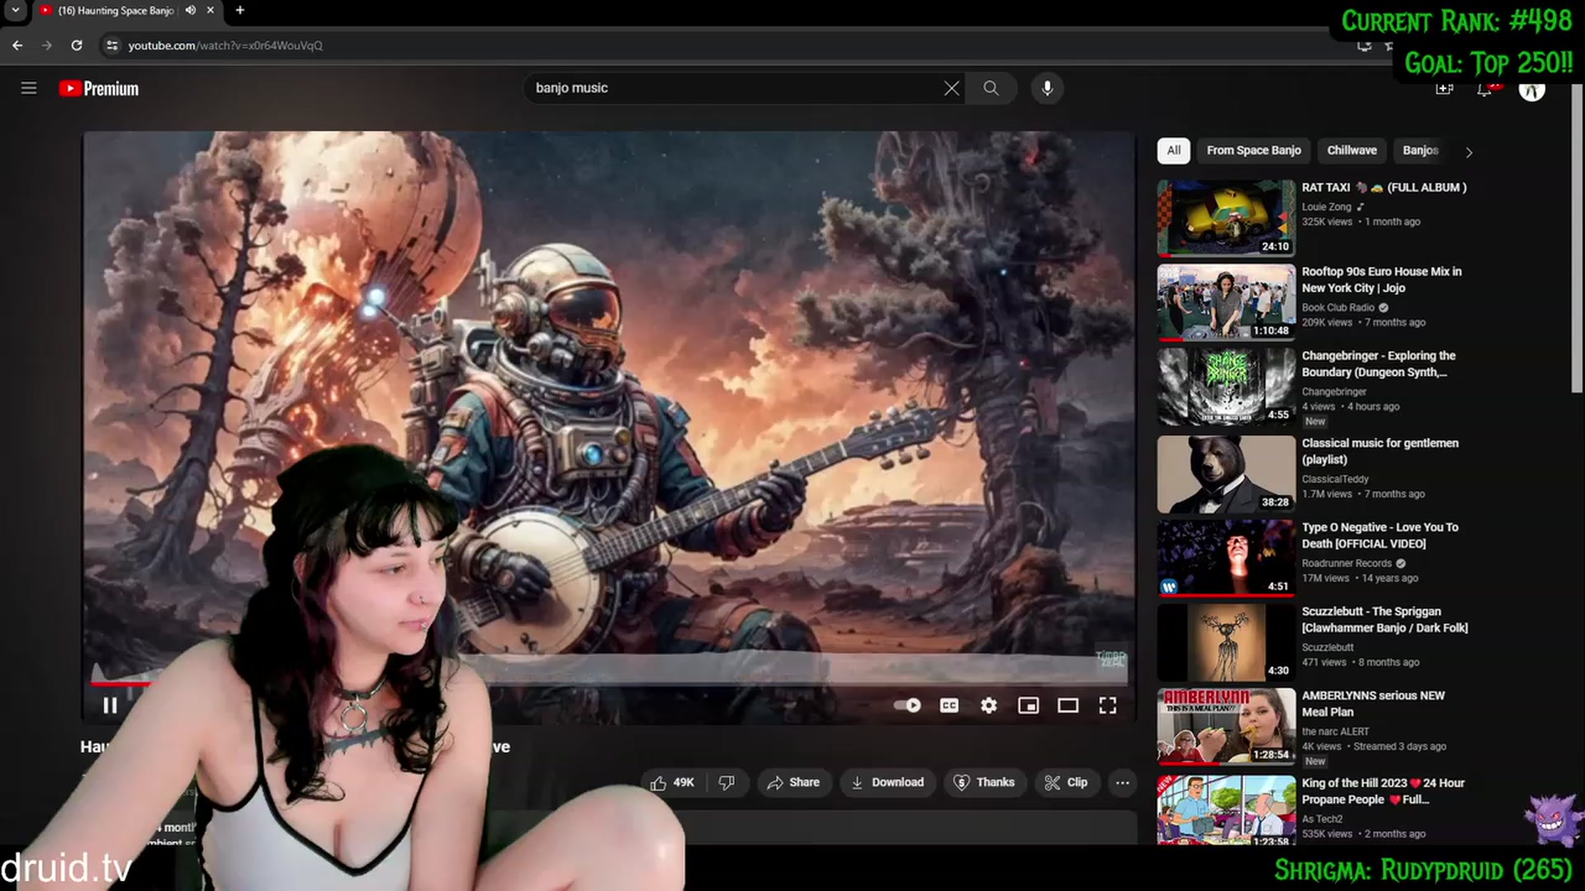Click the Thanks button
The image size is (1585, 891).
(984, 783)
